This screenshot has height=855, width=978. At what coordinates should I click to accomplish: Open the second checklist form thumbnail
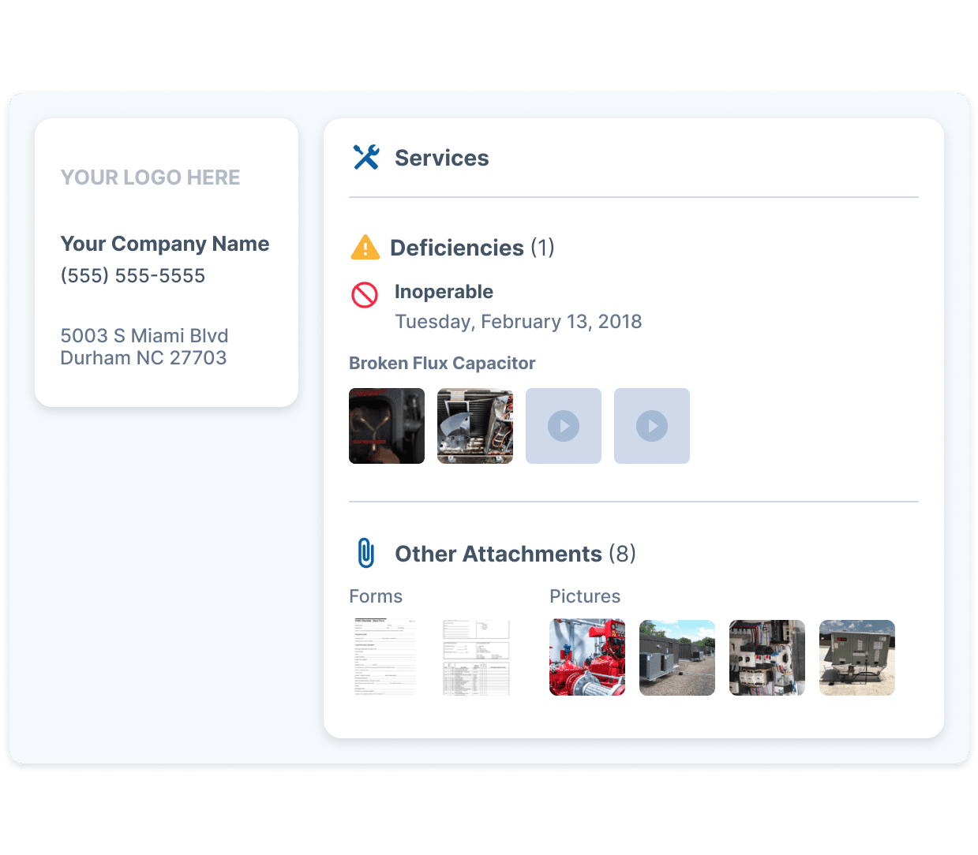[x=476, y=657]
